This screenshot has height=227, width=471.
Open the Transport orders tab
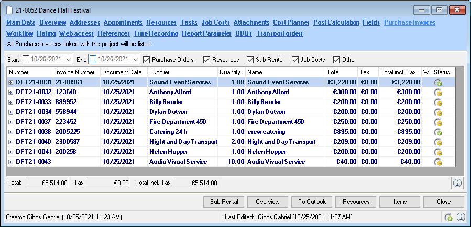tap(279, 33)
